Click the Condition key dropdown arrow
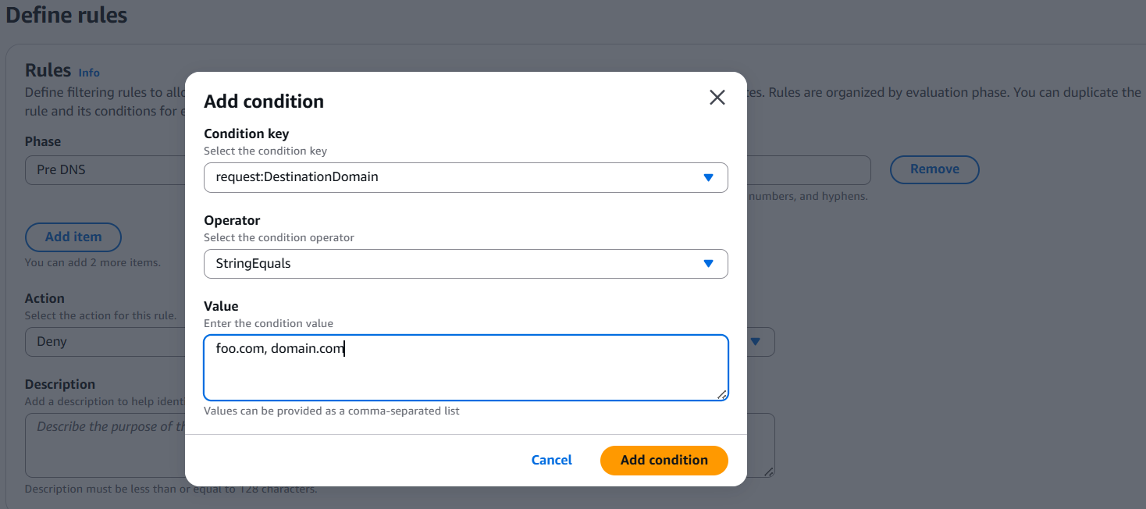1146x509 pixels. click(x=708, y=177)
